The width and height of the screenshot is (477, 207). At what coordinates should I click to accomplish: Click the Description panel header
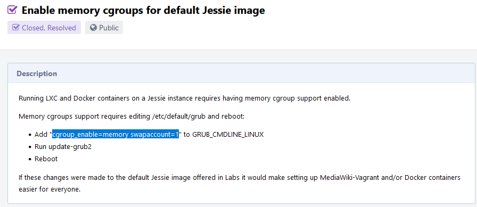click(x=241, y=73)
